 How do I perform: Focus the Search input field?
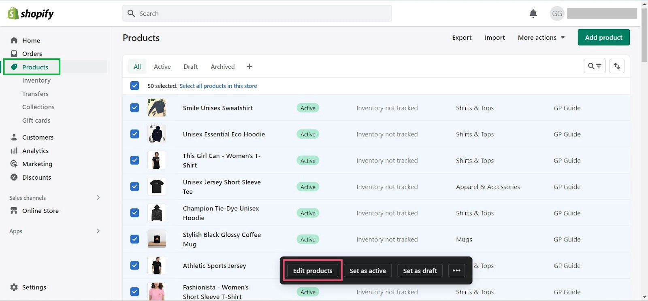click(x=257, y=13)
